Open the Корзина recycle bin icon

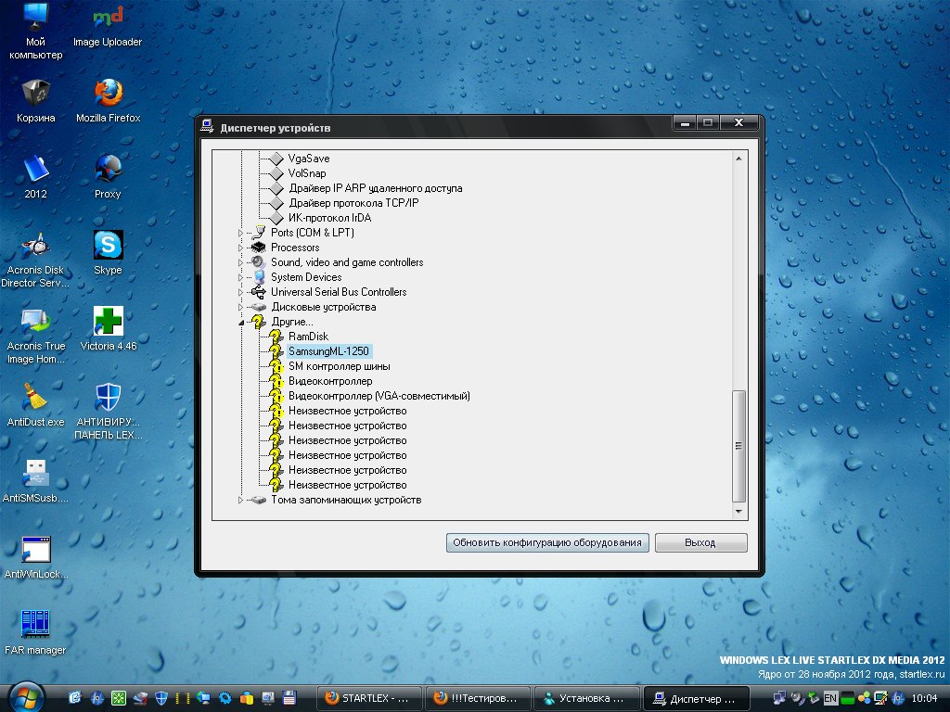(35, 94)
